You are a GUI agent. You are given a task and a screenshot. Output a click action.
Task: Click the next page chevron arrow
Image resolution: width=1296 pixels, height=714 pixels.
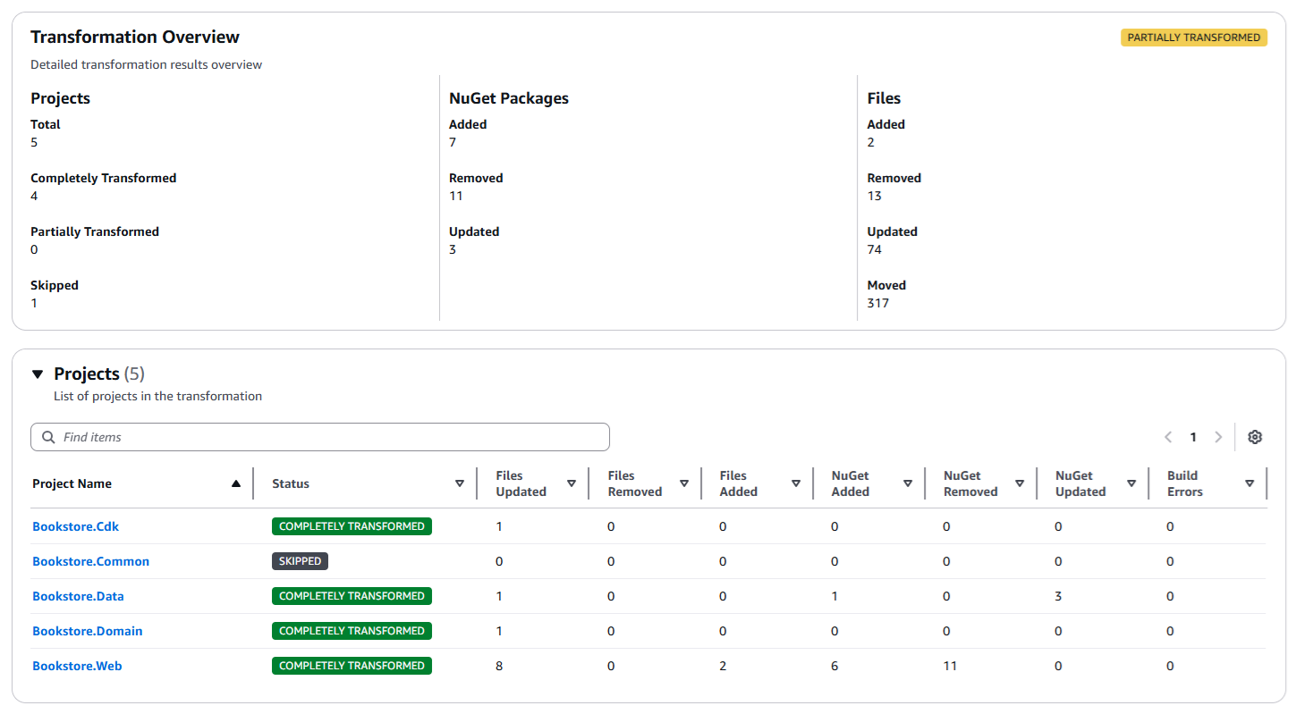(x=1218, y=436)
